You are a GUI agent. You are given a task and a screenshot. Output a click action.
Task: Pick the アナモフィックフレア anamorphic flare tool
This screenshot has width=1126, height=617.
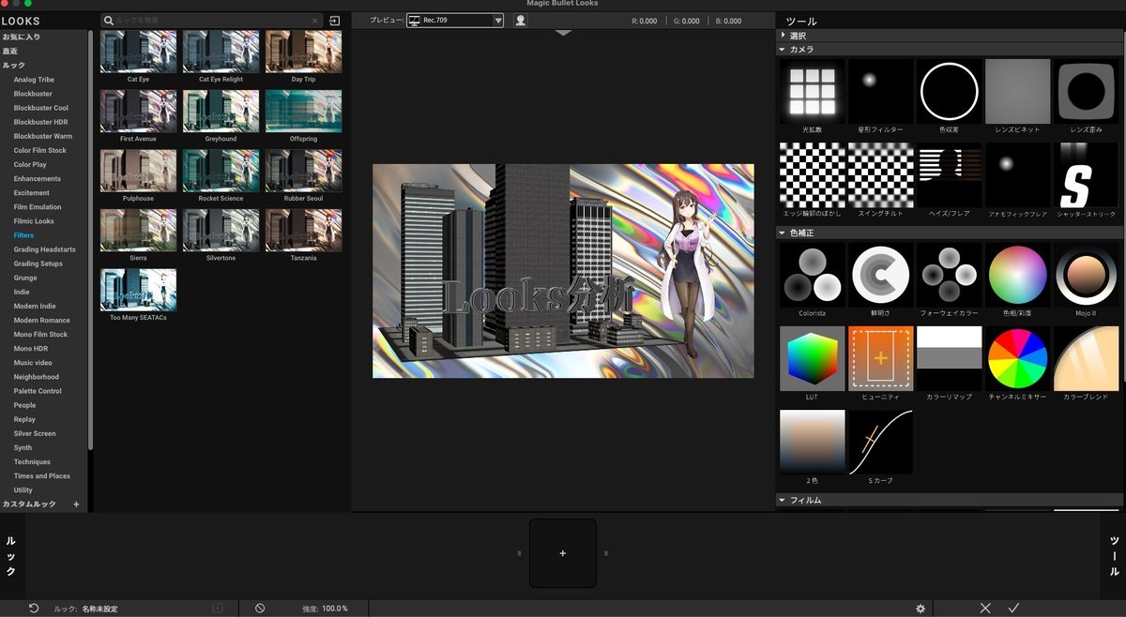coord(1018,175)
